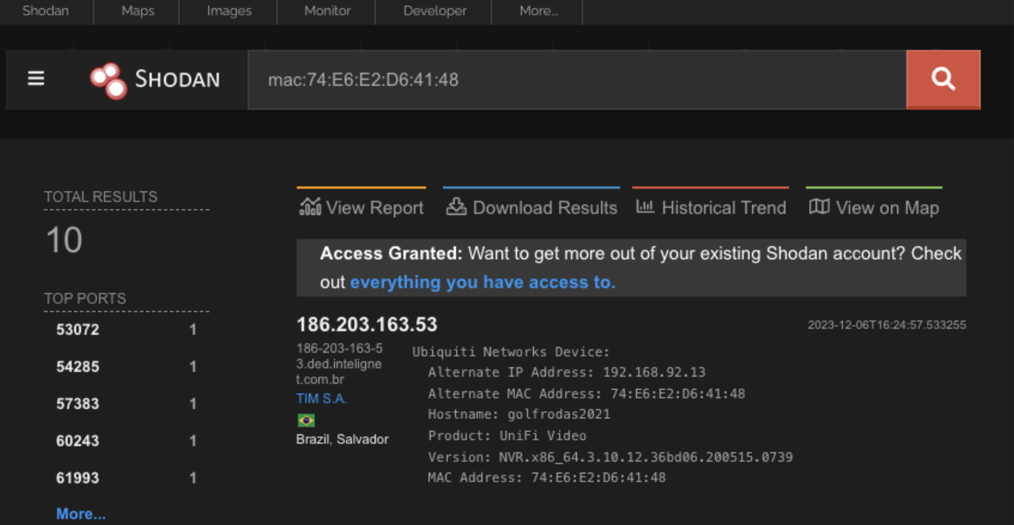Viewport: 1014px width, 525px height.
Task: Select Hostname: golfrodas2021 line
Action: click(519, 414)
